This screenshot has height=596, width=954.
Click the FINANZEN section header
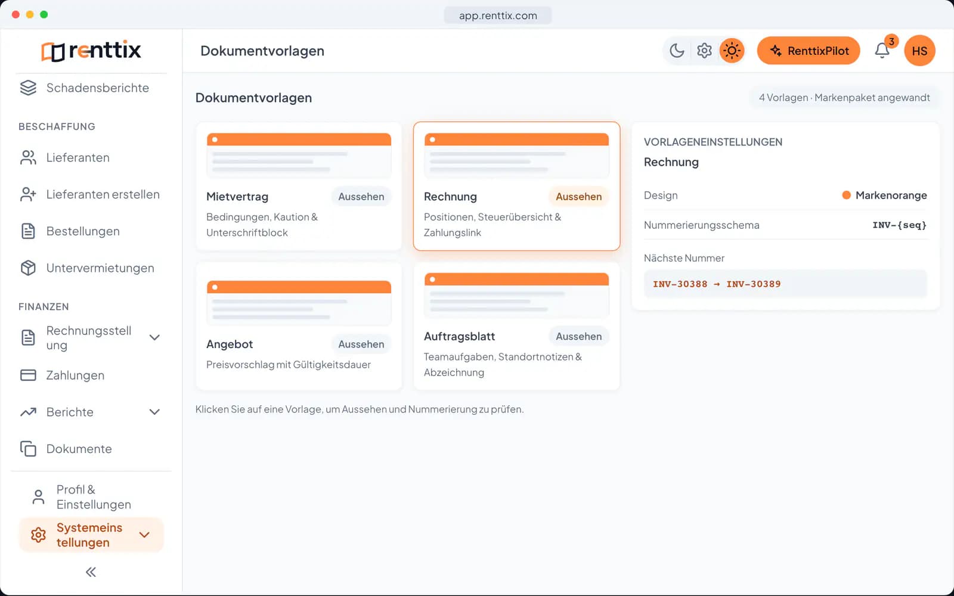pos(44,307)
